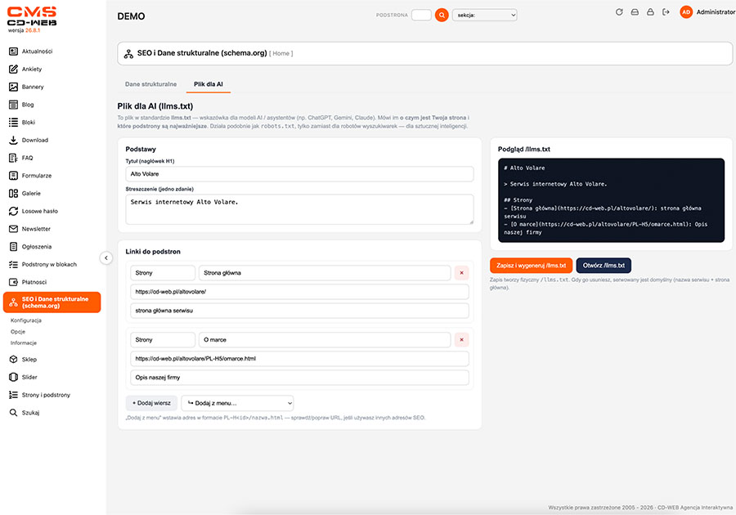This screenshot has width=736, height=515.
Task: Select the Galerie gallery icon
Action: (13, 193)
